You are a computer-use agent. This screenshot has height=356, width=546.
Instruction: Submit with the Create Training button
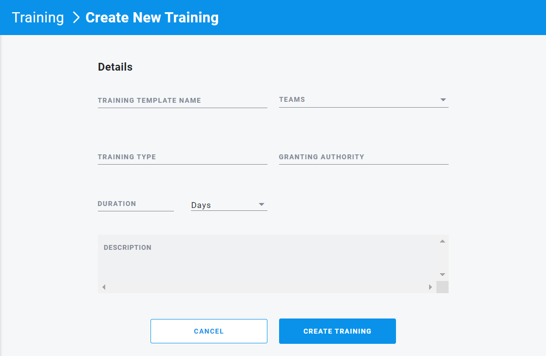(x=338, y=331)
